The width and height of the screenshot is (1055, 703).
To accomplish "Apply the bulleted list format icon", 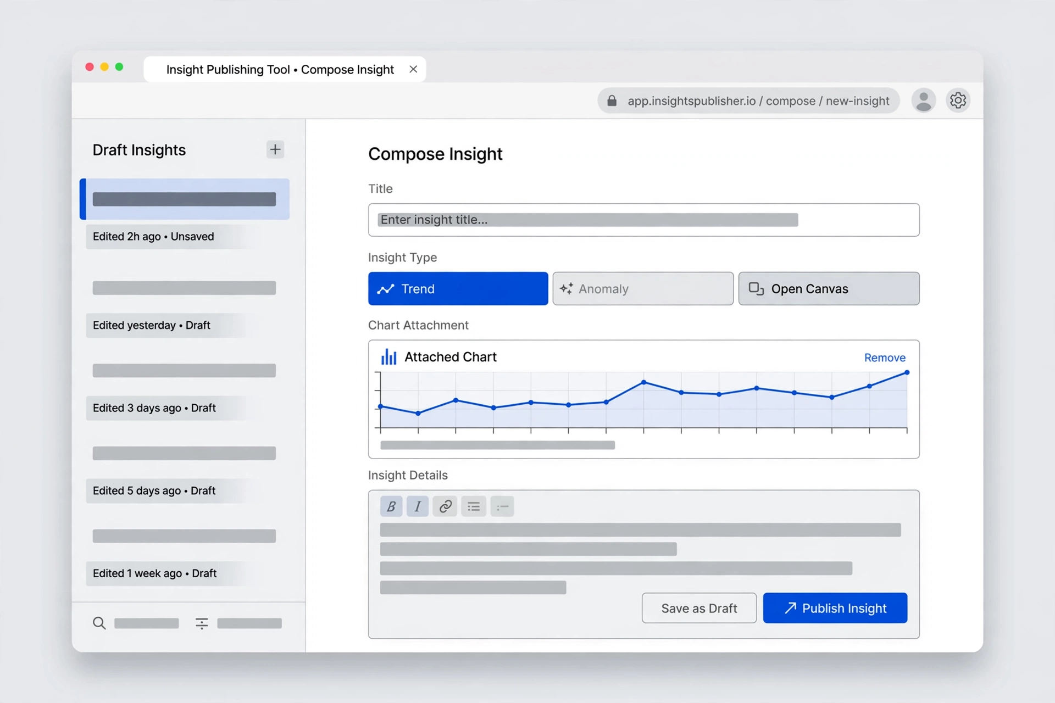I will [474, 506].
